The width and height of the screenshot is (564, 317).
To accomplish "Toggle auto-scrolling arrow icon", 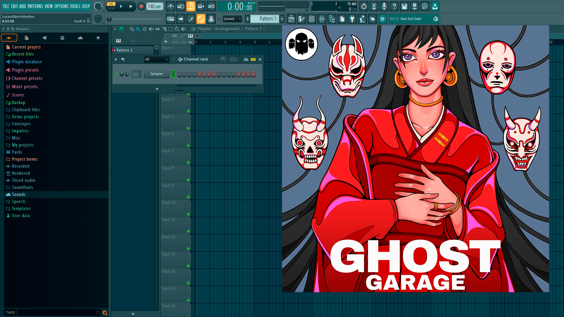I will pyautogui.click(x=181, y=19).
